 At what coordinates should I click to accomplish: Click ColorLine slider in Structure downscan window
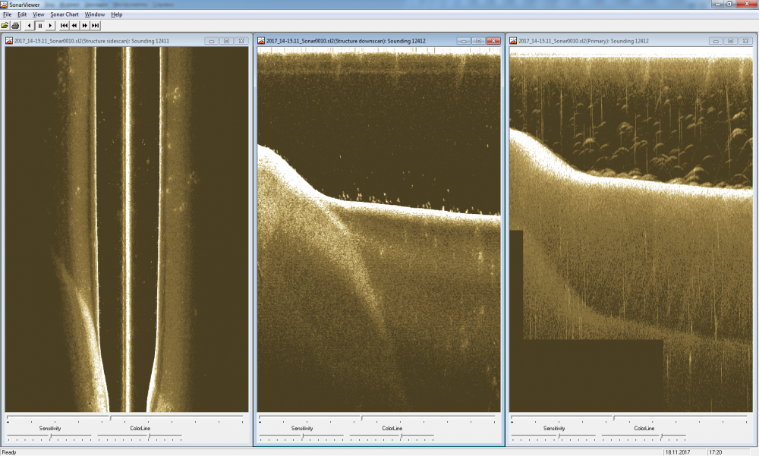401,436
